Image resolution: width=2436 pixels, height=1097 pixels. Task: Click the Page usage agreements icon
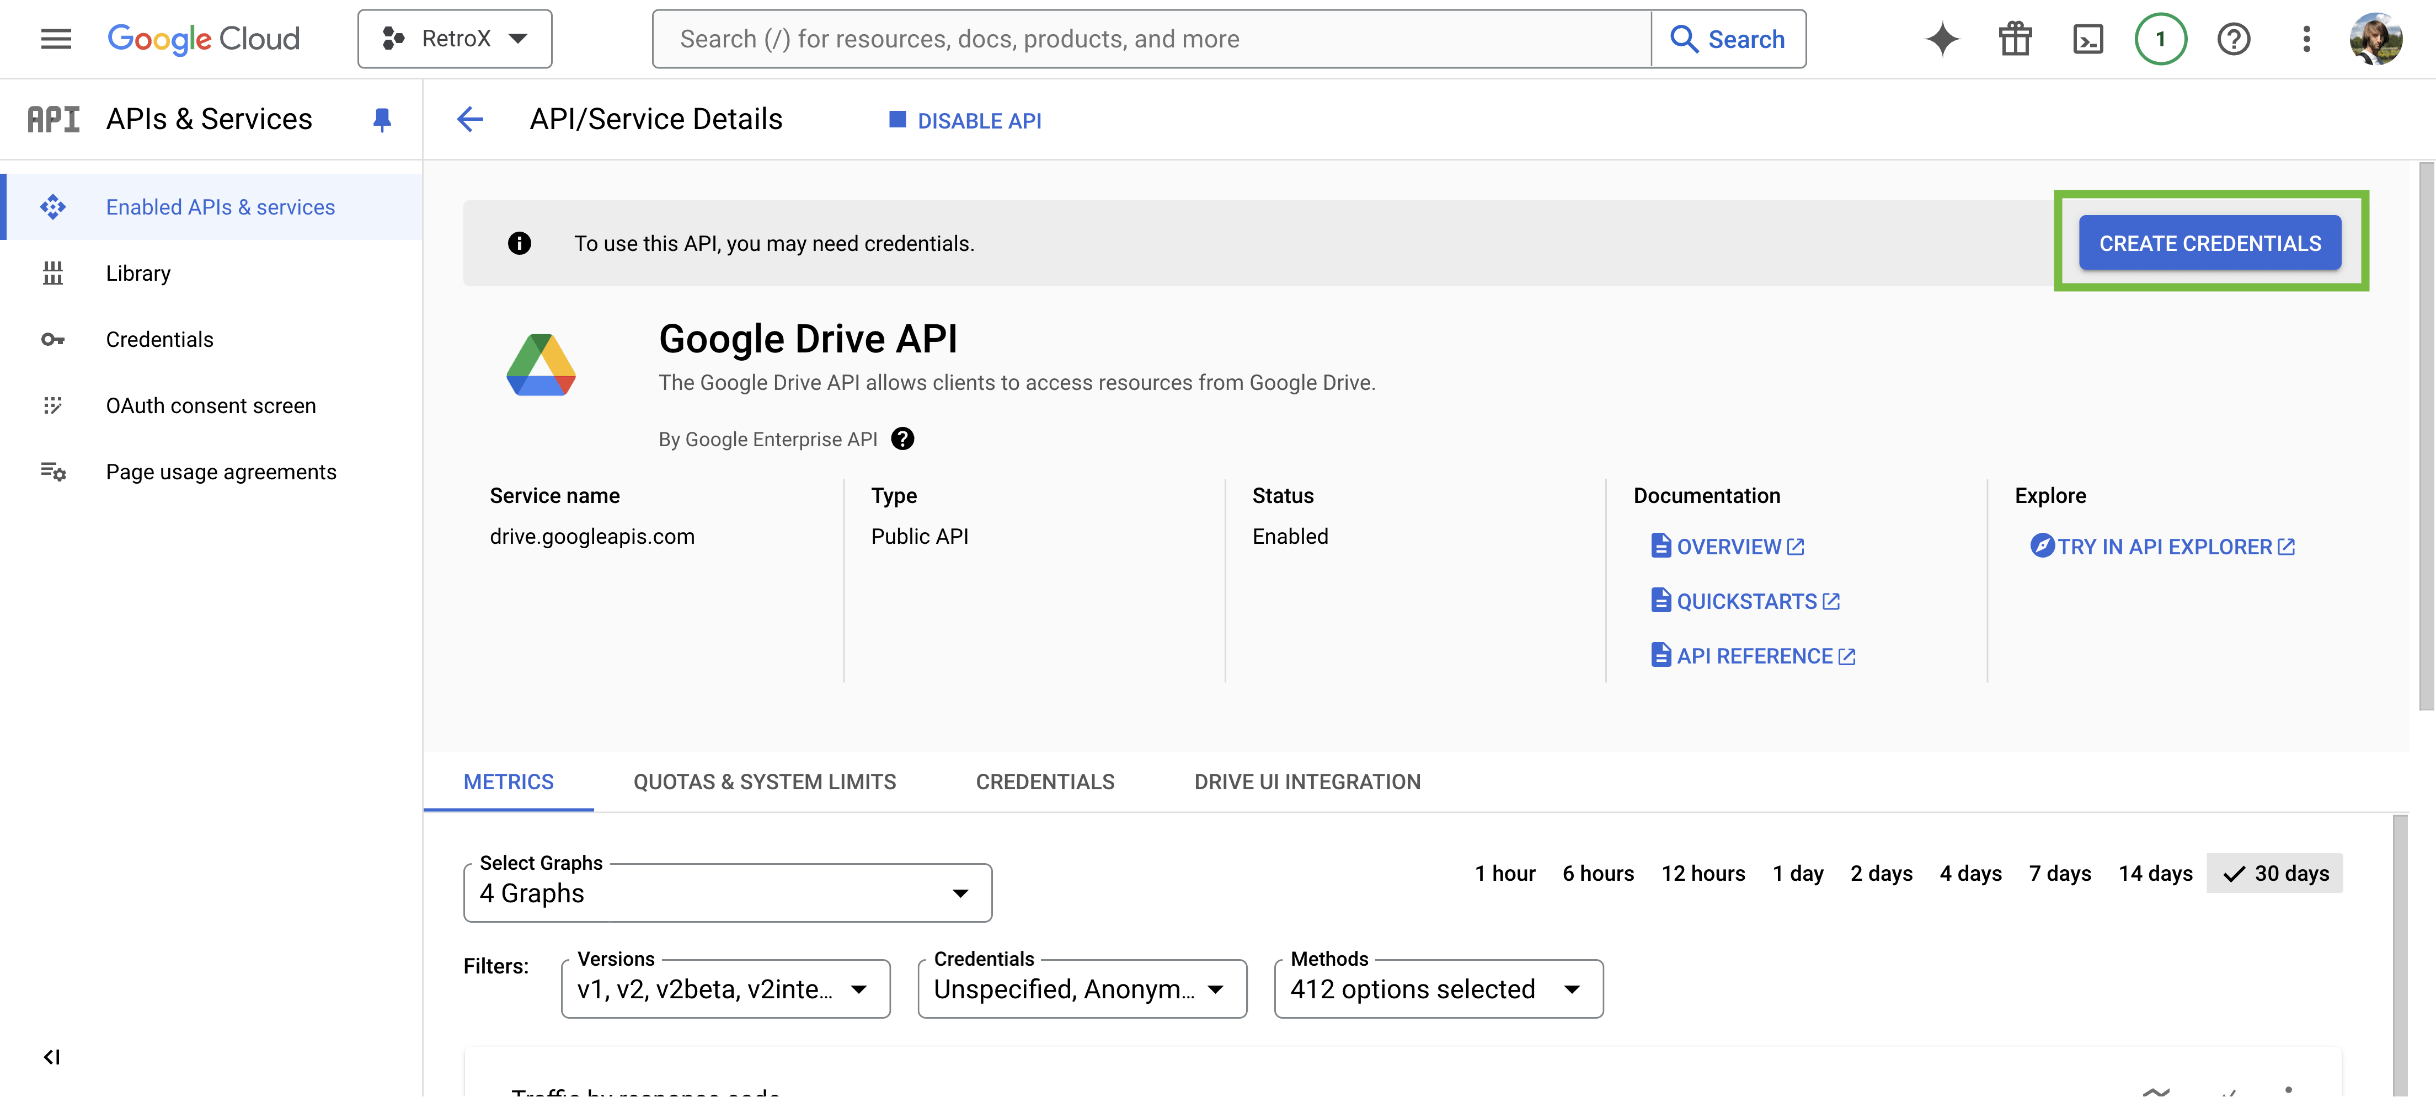tap(53, 472)
